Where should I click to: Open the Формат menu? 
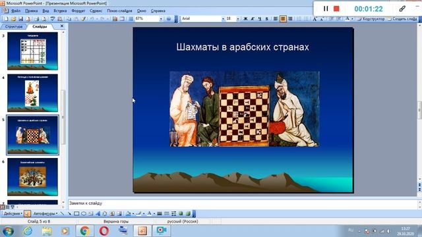pyautogui.click(x=78, y=11)
